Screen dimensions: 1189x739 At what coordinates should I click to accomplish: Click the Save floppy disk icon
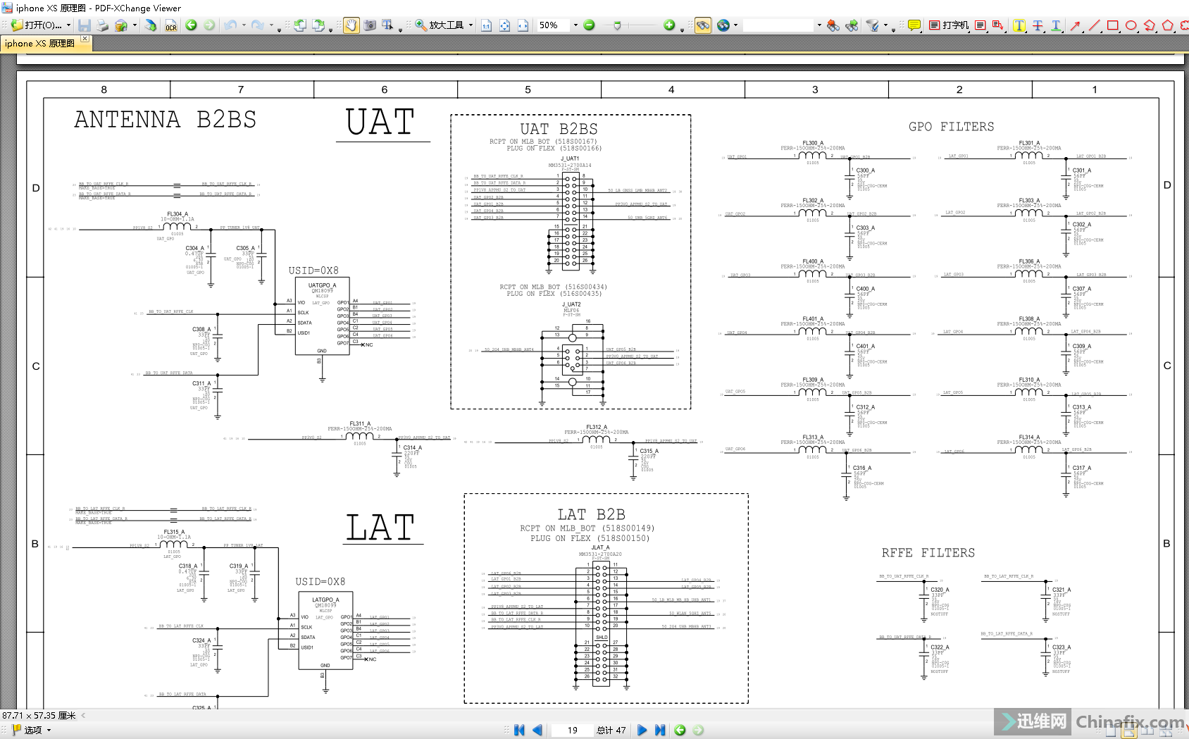[85, 25]
